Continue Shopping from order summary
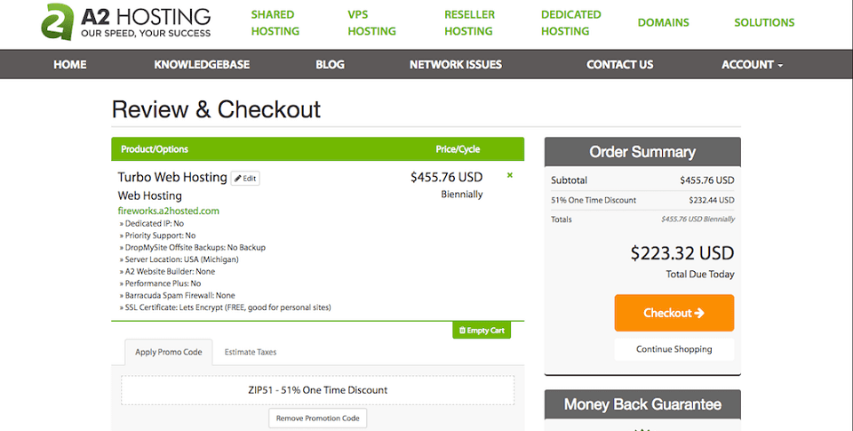 pos(674,349)
